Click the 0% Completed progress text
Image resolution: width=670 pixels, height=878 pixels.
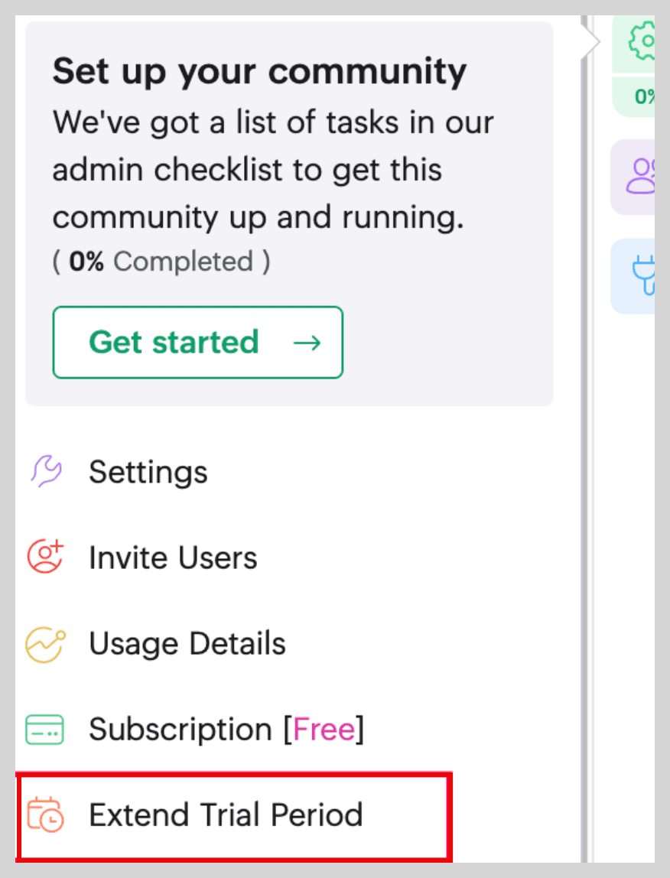click(161, 262)
